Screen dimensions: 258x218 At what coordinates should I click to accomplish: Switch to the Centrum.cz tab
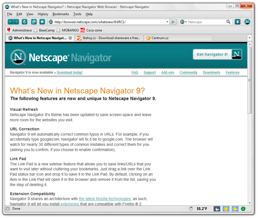(178, 38)
